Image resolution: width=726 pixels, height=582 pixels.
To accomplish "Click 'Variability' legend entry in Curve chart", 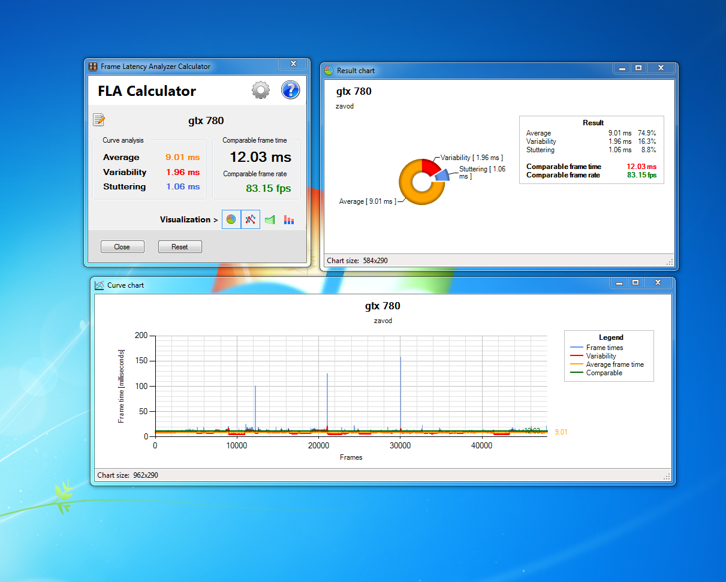I will [x=601, y=356].
